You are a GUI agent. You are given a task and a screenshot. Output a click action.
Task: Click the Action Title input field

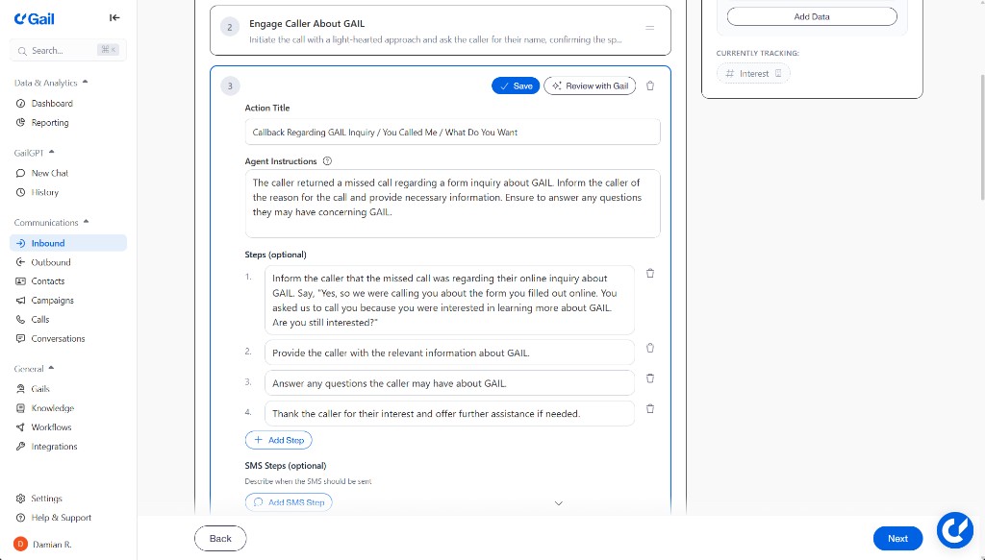click(x=452, y=132)
